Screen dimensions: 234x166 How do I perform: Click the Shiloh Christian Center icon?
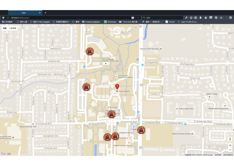click(x=192, y=134)
